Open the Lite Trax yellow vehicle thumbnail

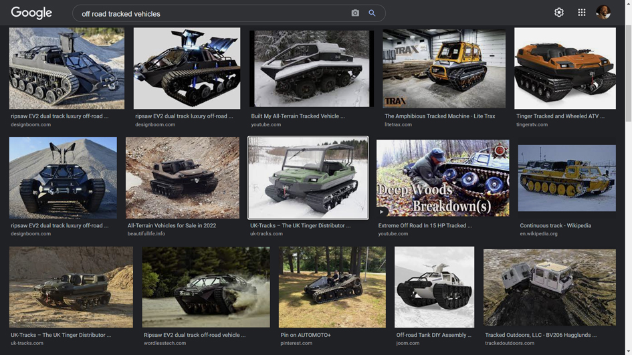tap(444, 68)
